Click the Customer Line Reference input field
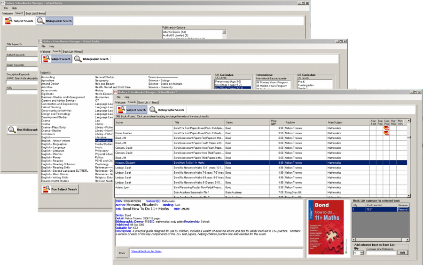 point(381,253)
